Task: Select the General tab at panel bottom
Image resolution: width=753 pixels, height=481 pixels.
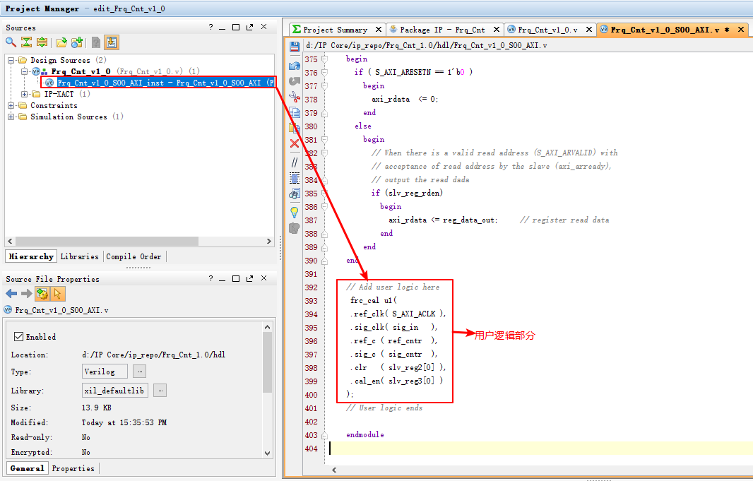Action: click(27, 468)
